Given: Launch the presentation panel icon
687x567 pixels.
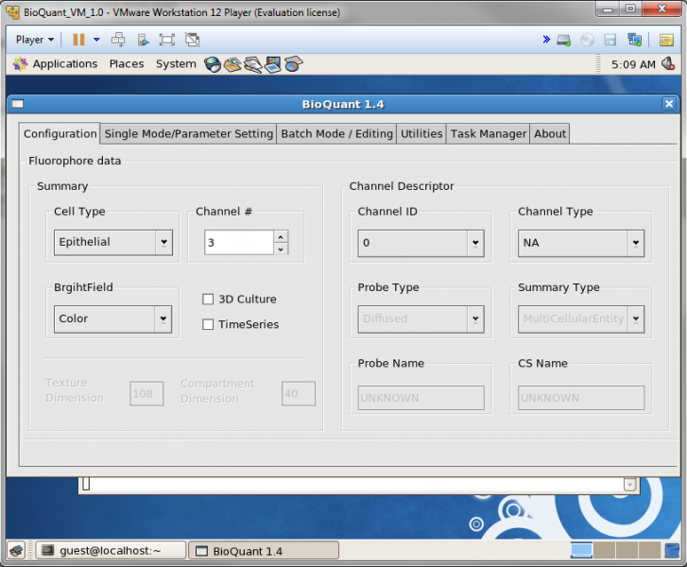Looking at the screenshot, I should click(272, 64).
